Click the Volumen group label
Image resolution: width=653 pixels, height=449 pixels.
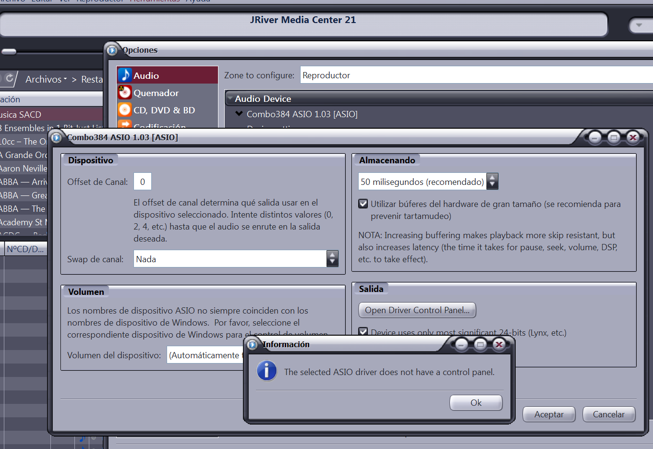(x=86, y=291)
